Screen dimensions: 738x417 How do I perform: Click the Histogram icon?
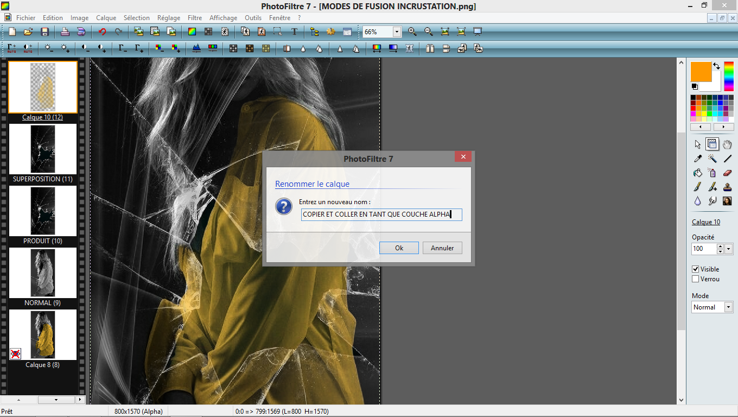pos(196,48)
